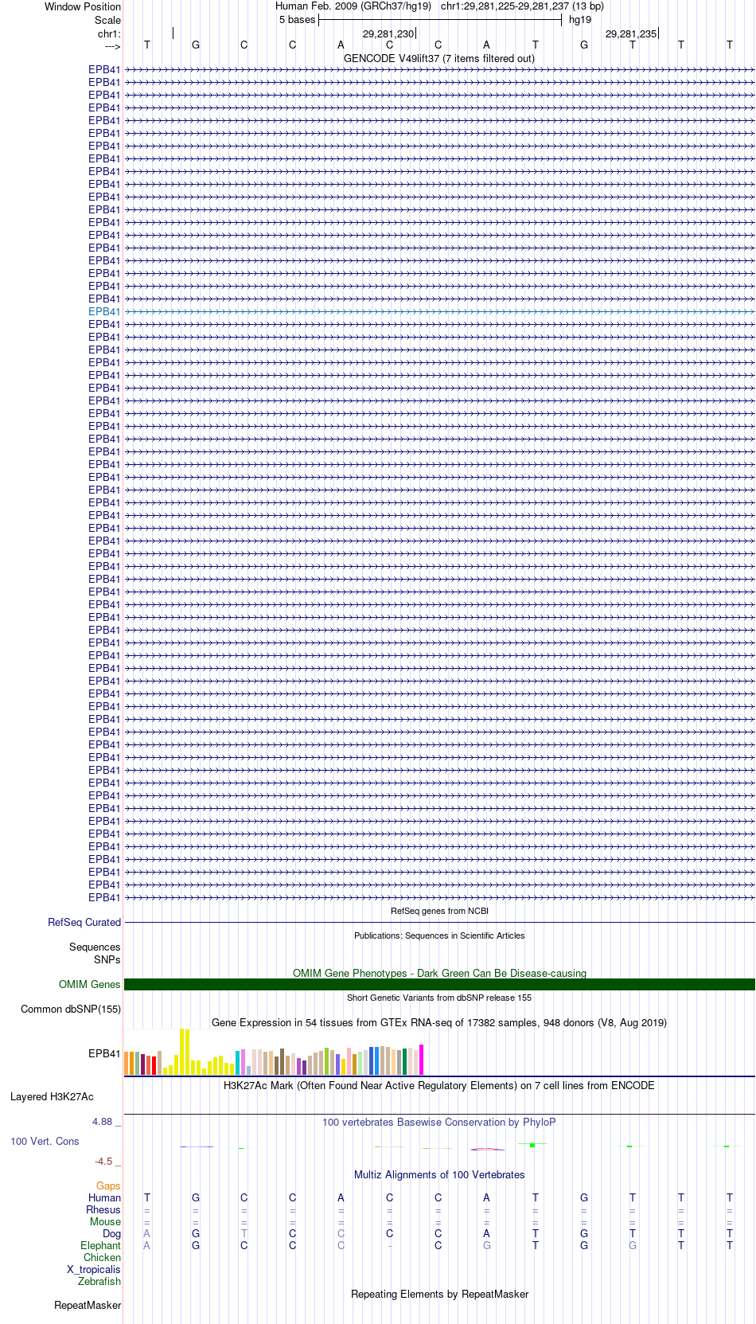Viewport: 756px width, 1324px height.
Task: Click the Zebrafish alignment row label
Action: pos(99,1282)
